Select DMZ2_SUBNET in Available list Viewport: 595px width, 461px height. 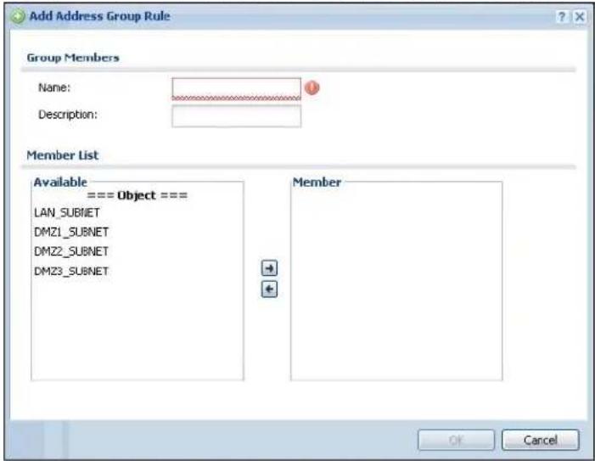(71, 251)
